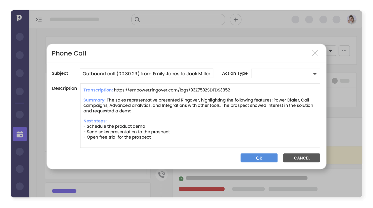Toggle the sidebar collapse menu icon
This screenshot has width=373, height=208.
click(x=39, y=20)
